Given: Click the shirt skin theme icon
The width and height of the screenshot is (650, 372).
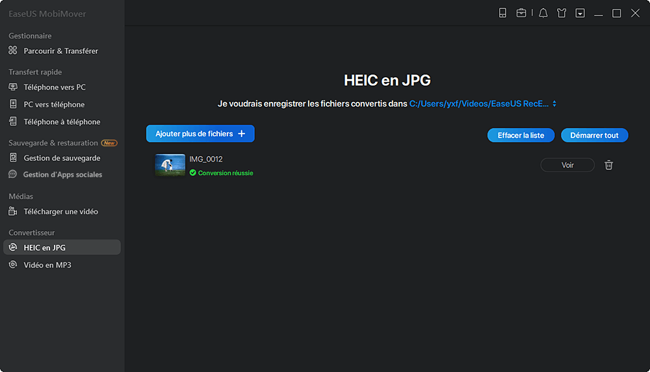Looking at the screenshot, I should click(x=562, y=13).
